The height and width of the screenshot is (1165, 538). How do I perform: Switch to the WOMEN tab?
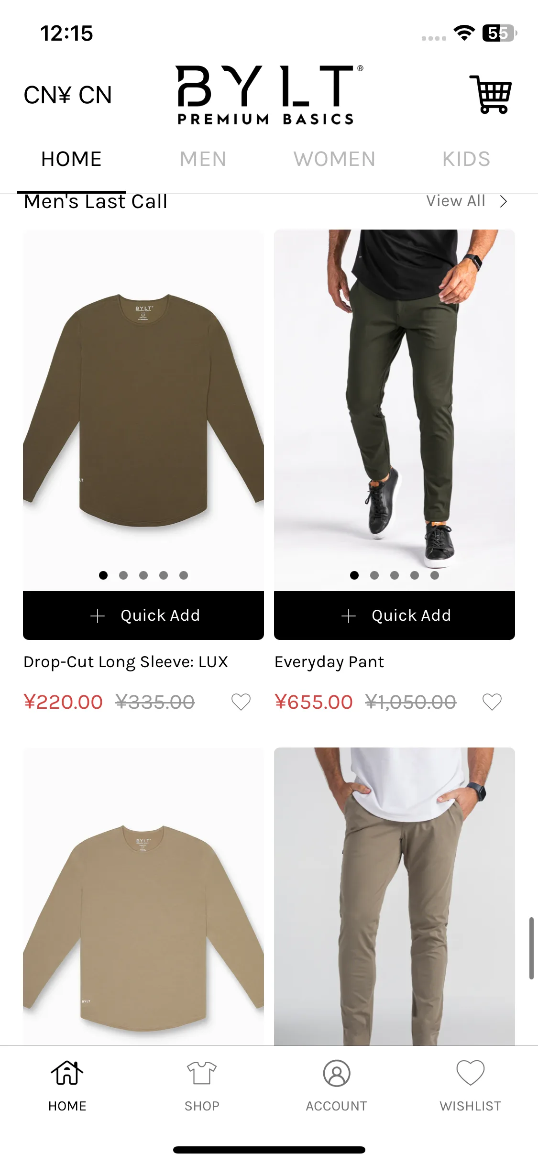point(334,159)
